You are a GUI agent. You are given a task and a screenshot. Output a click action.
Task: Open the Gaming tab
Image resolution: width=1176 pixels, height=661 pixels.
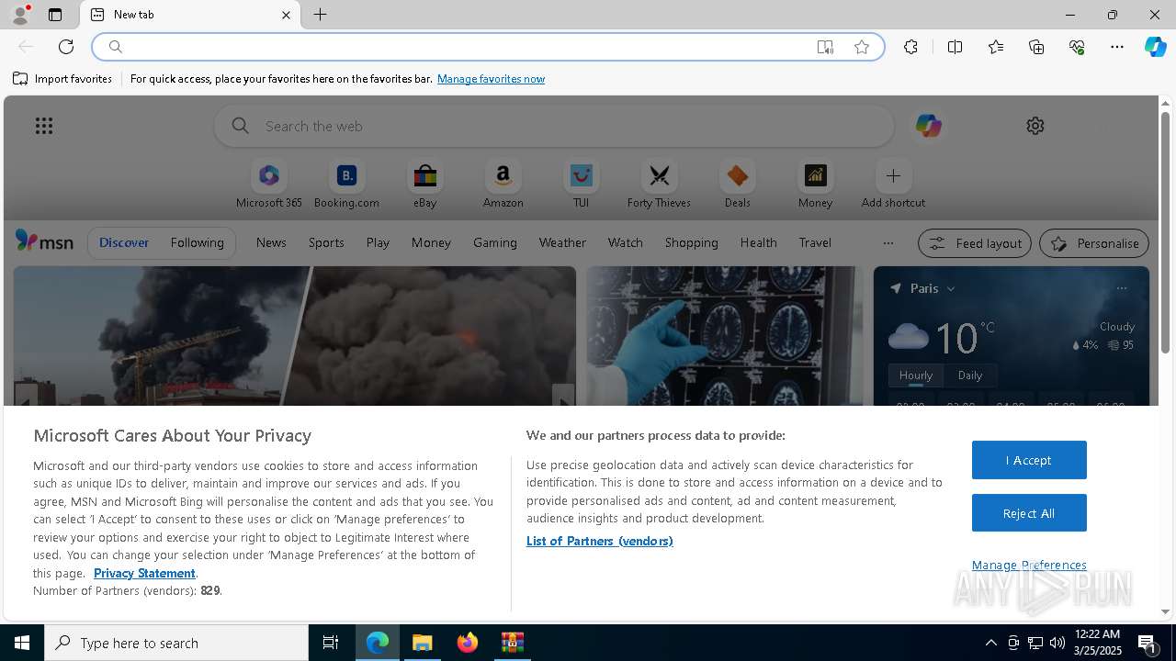(x=495, y=242)
